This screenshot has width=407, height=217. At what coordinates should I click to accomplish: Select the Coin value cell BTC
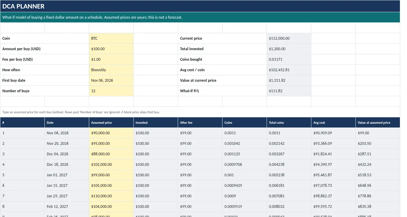[111, 38]
